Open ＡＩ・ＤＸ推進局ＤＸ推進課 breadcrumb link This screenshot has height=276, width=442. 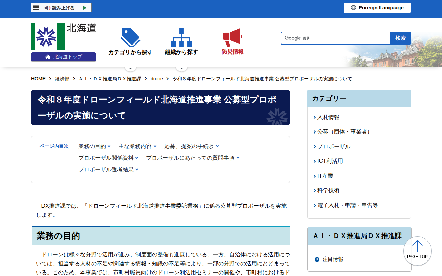coord(110,79)
